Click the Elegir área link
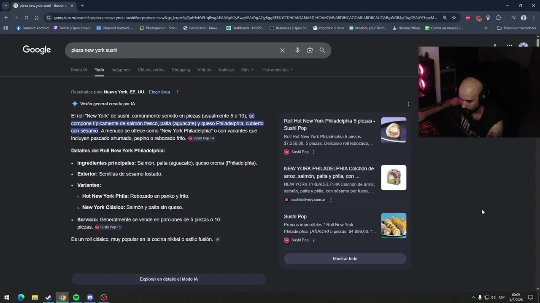540x303 pixels. coord(159,92)
